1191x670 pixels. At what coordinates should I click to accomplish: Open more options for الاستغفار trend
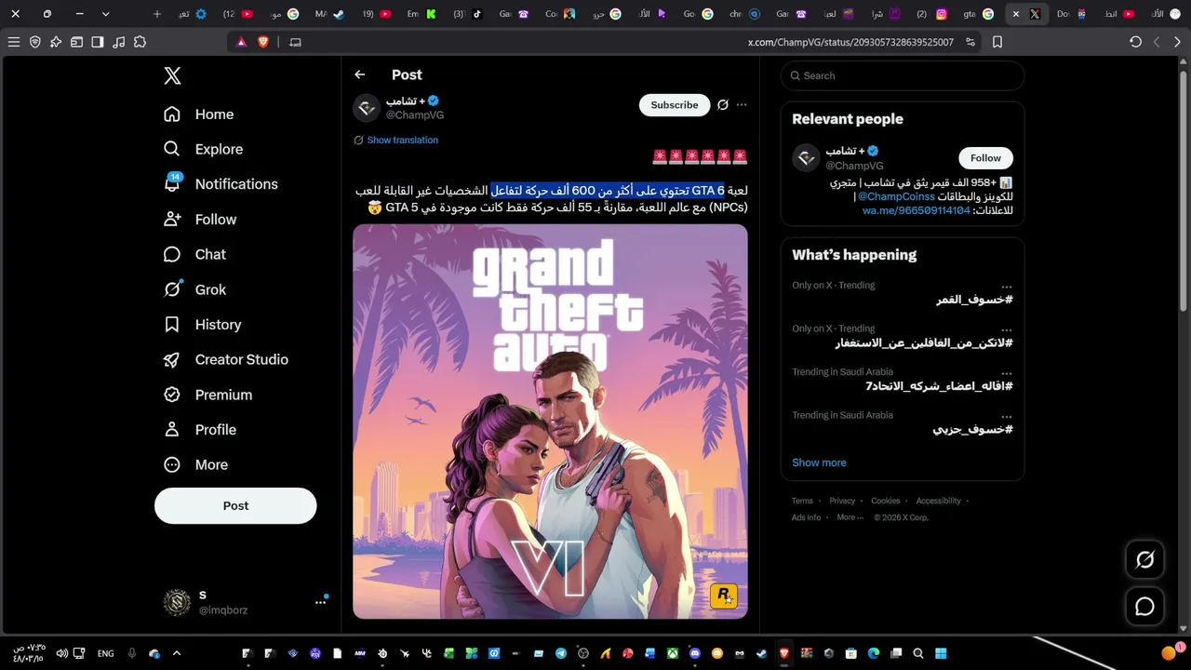[1006, 329]
